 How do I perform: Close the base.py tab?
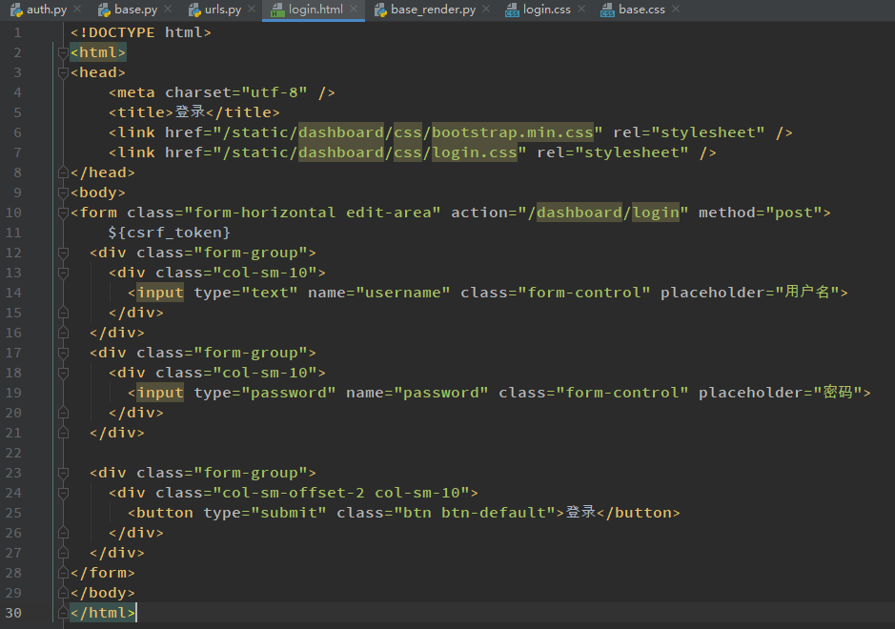(168, 10)
